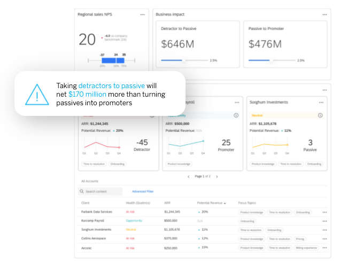Open row menu for Collins Aerospace
339x266 pixels.
click(325, 239)
